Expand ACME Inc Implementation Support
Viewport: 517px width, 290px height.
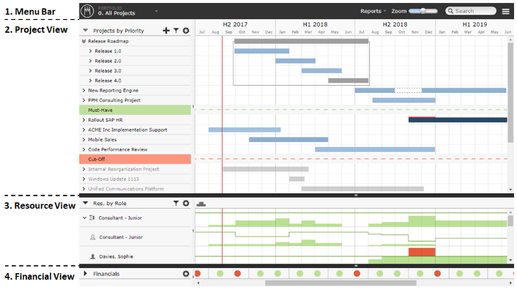(x=83, y=130)
